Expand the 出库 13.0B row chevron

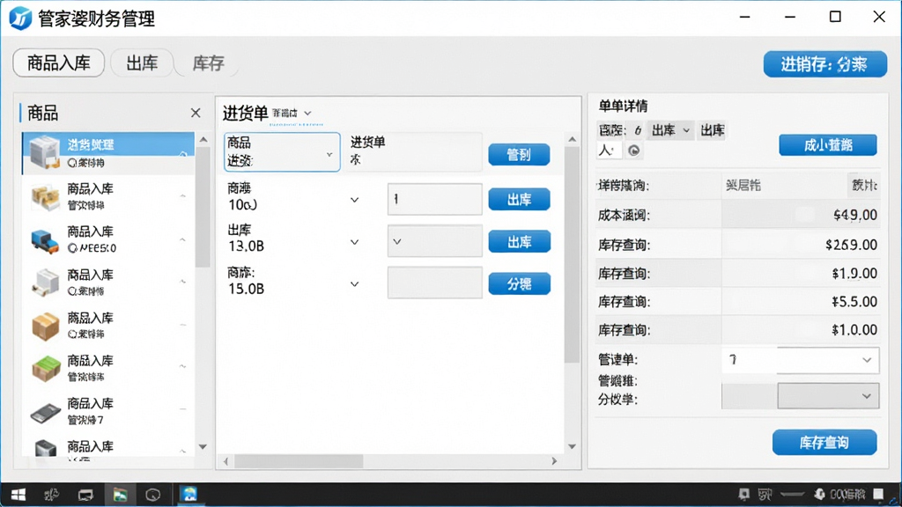coord(354,242)
